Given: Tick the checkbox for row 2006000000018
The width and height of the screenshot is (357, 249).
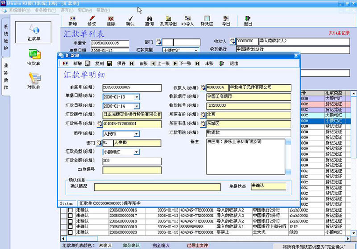Looking at the screenshot, I should [70, 221].
